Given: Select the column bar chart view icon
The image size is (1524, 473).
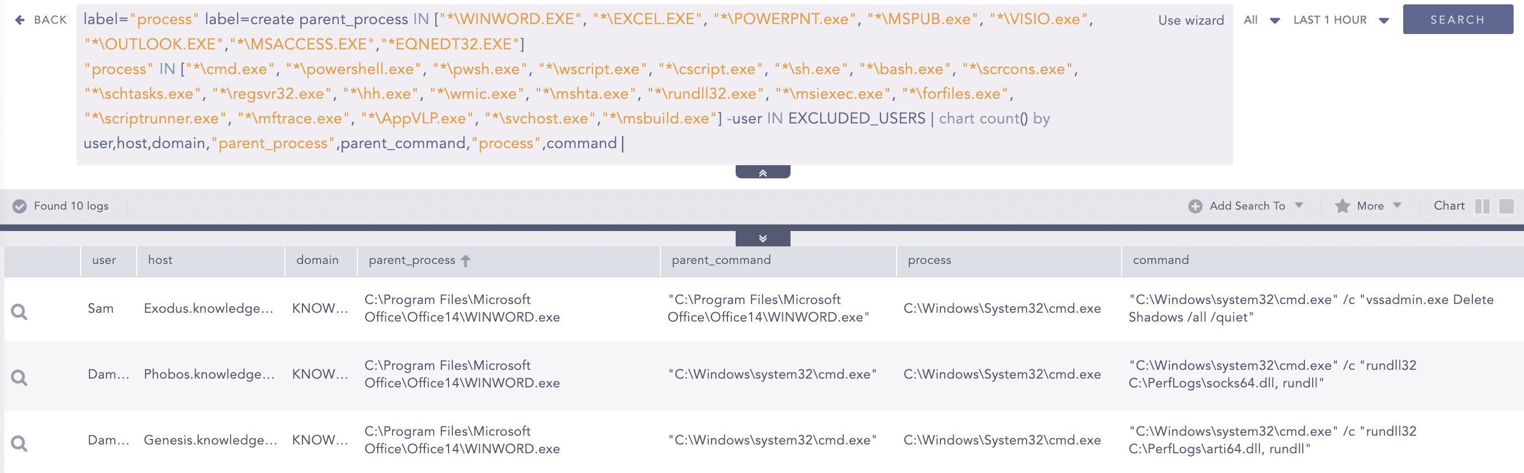Looking at the screenshot, I should (1482, 206).
